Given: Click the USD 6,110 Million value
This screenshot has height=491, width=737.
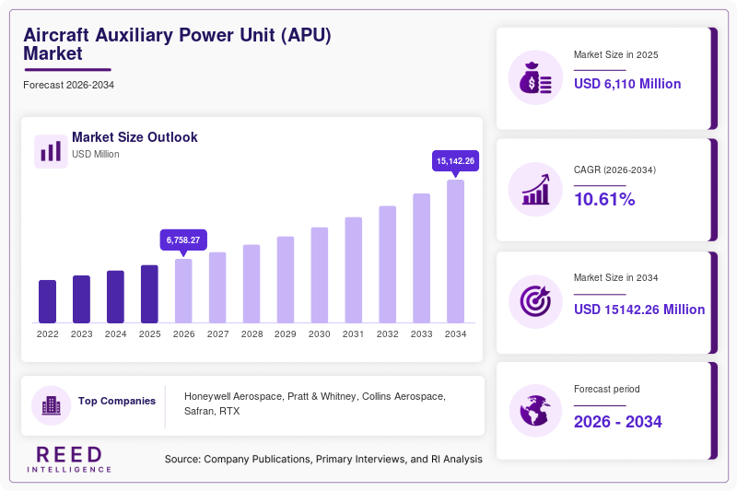Looking at the screenshot, I should [627, 84].
